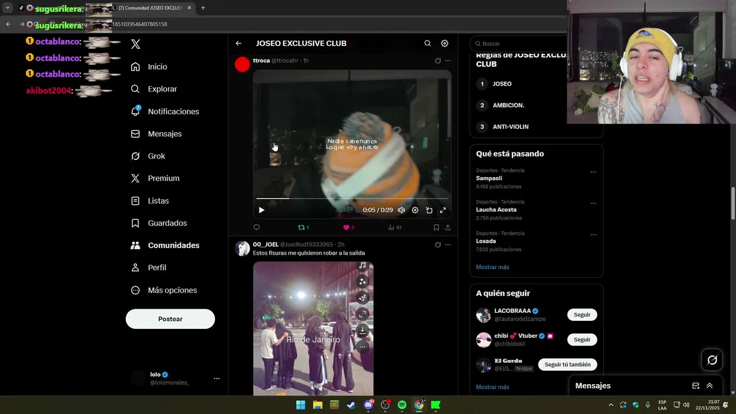Expand the Mensajes drawer with the chevrons
The height and width of the screenshot is (414, 736).
click(710, 386)
